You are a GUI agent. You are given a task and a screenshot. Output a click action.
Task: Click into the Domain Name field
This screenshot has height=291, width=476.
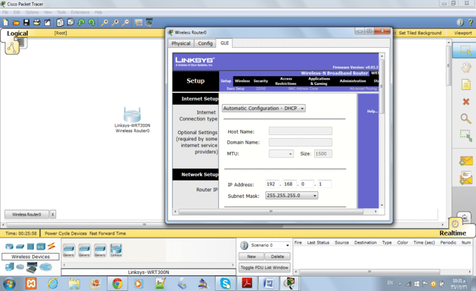[300, 142]
